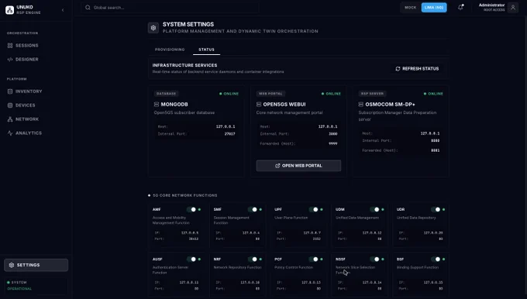Click the Devices chip icon in sidebar
The width and height of the screenshot is (527, 299).
click(10, 105)
